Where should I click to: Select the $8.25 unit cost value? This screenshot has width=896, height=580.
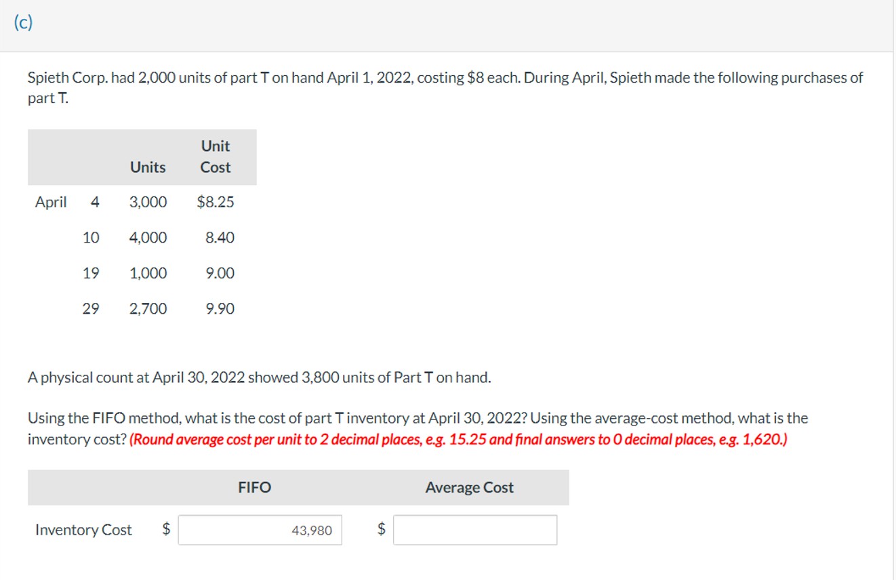click(x=215, y=201)
